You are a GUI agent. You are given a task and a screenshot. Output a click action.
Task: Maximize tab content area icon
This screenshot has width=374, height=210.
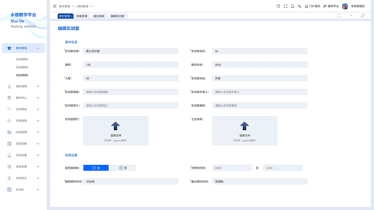pos(339,16)
